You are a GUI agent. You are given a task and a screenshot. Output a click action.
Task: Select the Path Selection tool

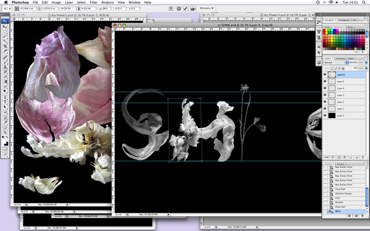[x=5, y=107]
